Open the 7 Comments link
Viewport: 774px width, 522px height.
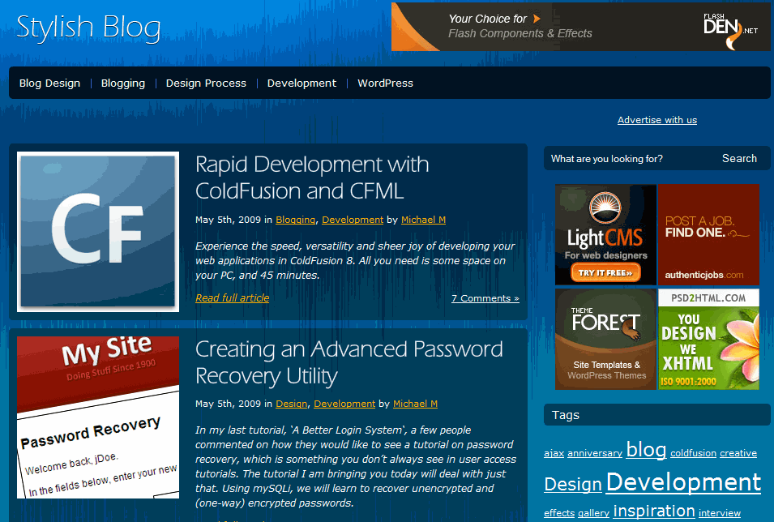[x=485, y=298]
